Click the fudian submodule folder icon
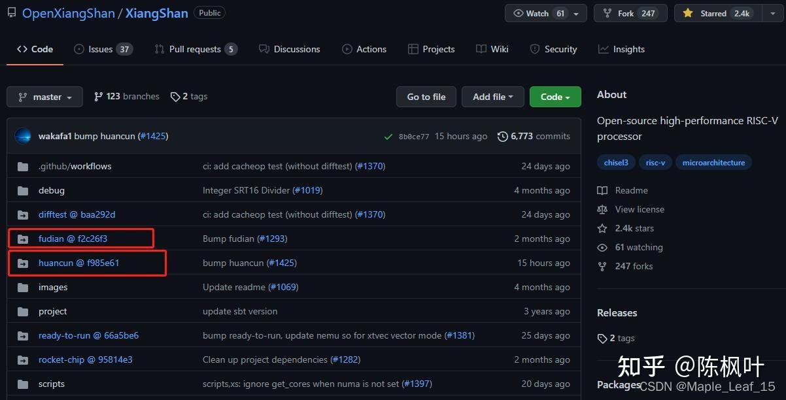The height and width of the screenshot is (400, 786). pyautogui.click(x=23, y=239)
